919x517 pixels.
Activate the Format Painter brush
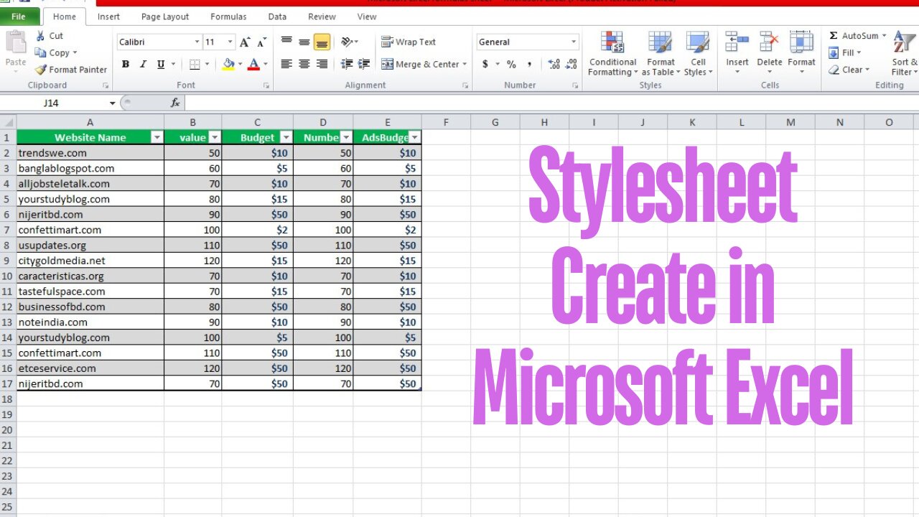[x=71, y=70]
